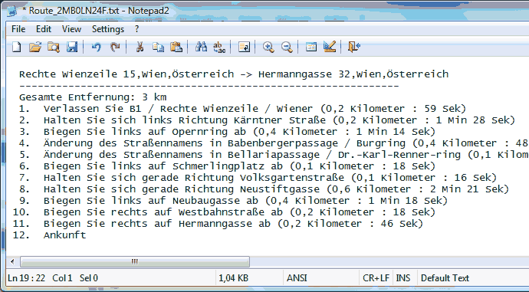Undo the last edit
The width and height of the screenshot is (529, 292).
(96, 47)
